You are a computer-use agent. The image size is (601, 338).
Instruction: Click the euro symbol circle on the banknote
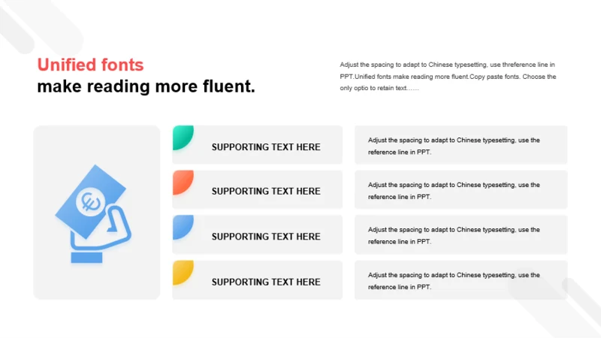click(x=90, y=201)
